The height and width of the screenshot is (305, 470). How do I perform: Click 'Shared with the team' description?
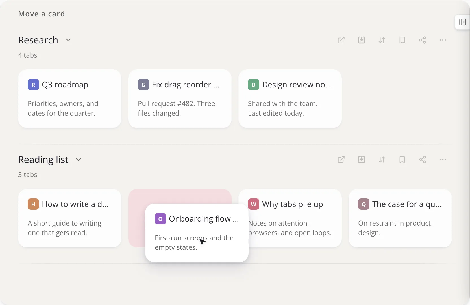283,108
